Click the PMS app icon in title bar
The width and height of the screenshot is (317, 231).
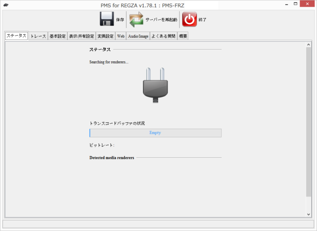6,5
